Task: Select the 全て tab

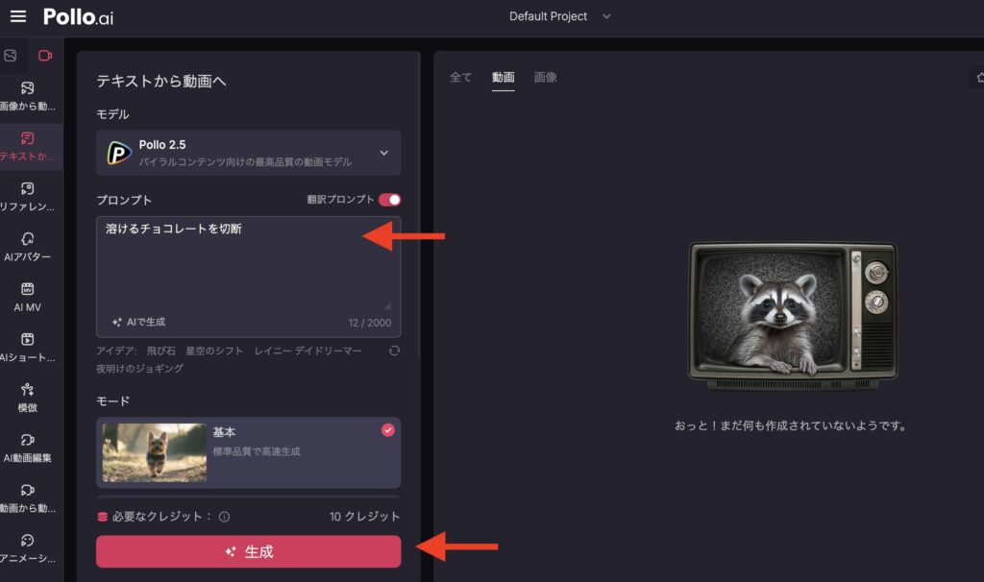Action: (460, 78)
